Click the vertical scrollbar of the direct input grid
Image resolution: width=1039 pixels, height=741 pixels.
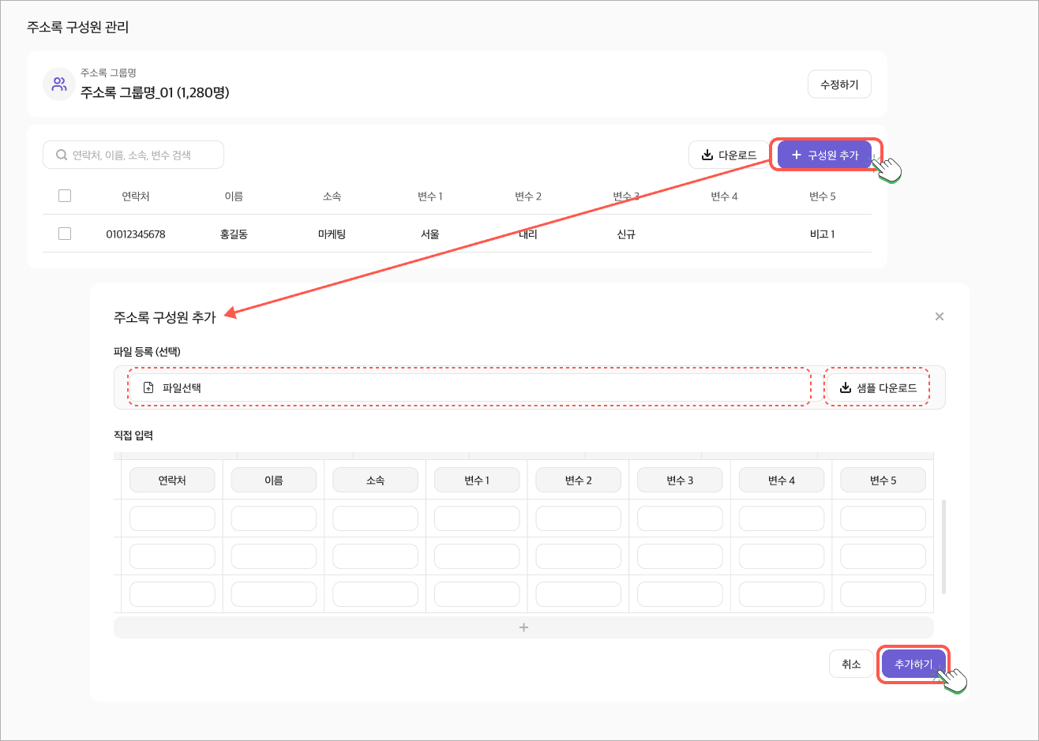click(x=944, y=546)
